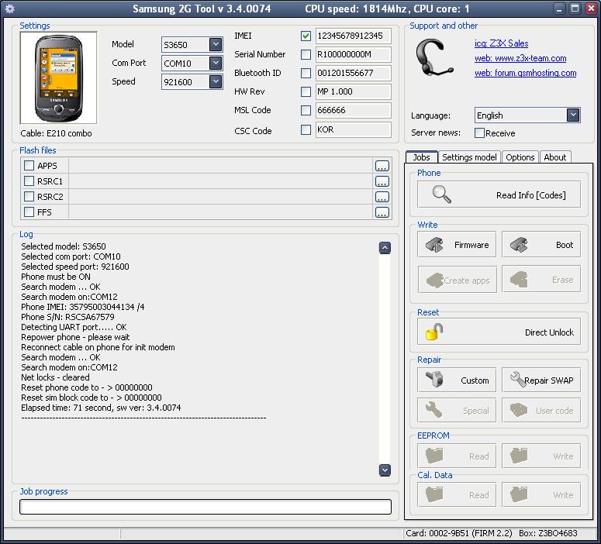
Task: Open the Options tab
Action: click(x=520, y=157)
